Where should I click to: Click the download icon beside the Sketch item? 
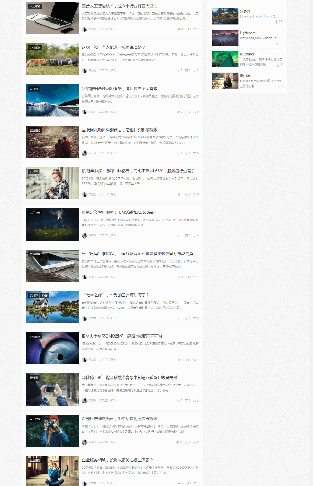pos(276,21)
